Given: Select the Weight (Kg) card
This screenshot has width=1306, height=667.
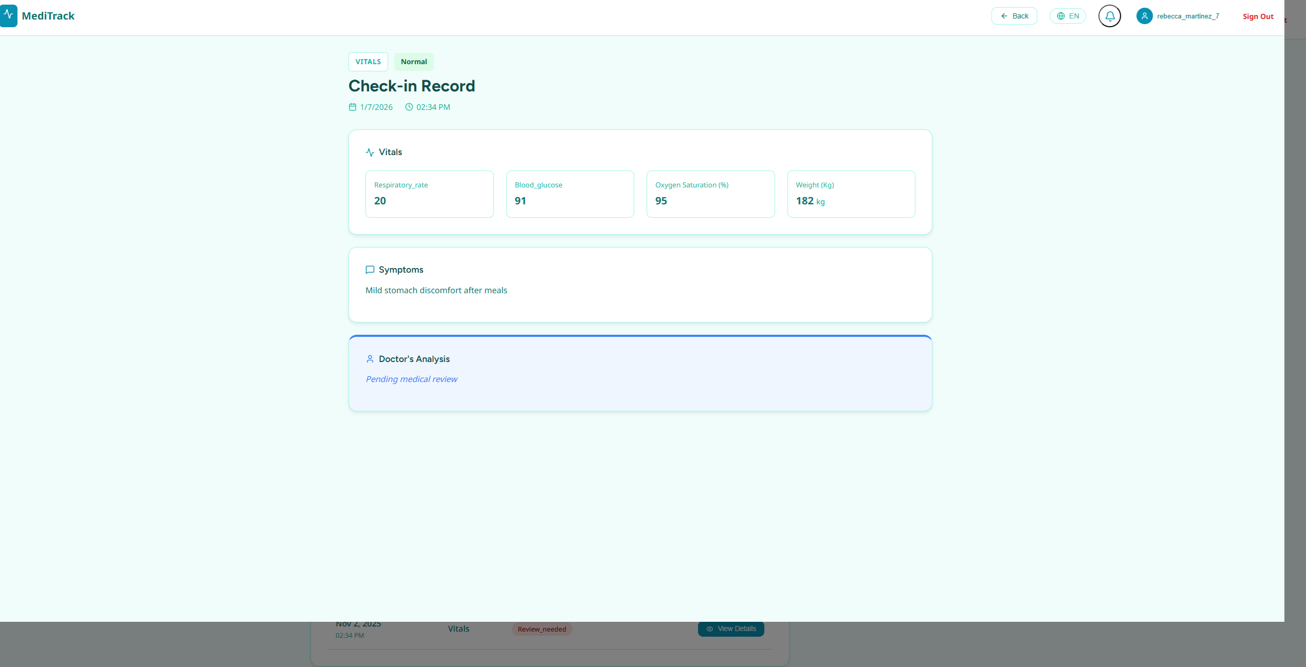Looking at the screenshot, I should [851, 194].
